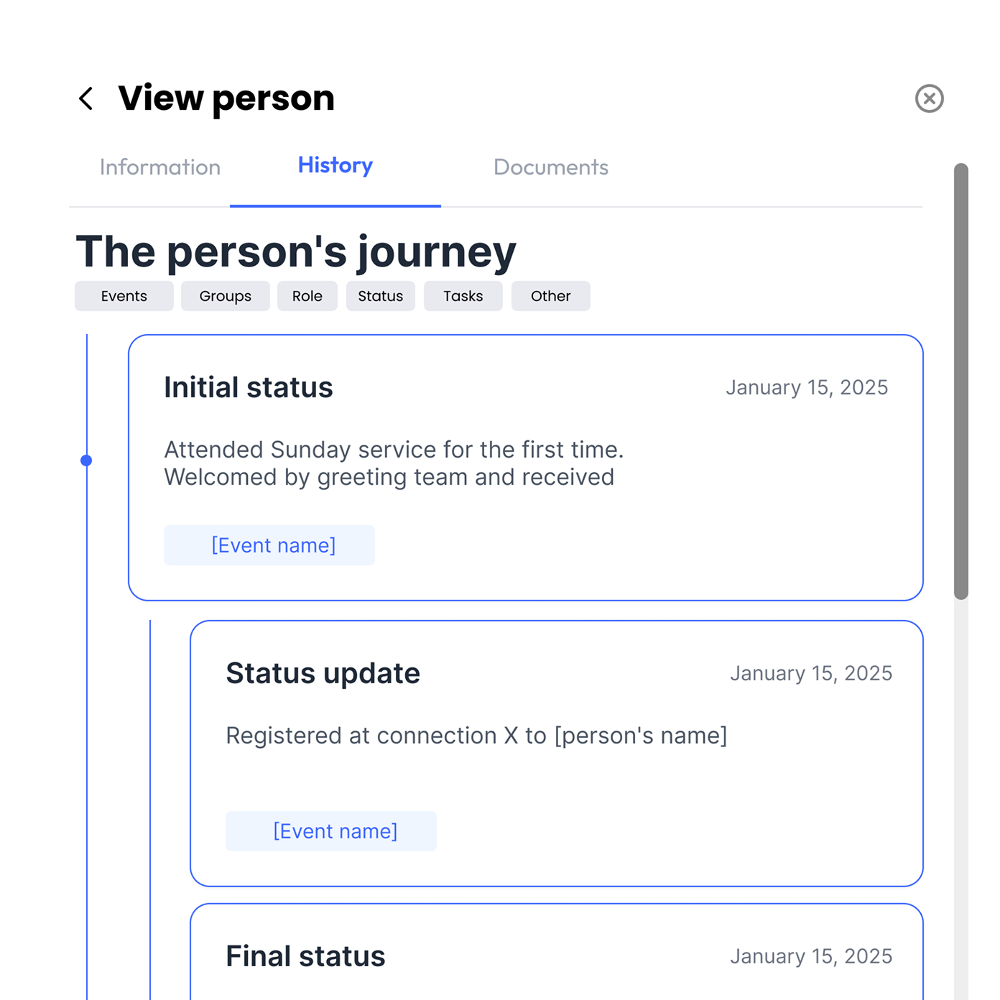Click the blue timeline dot marker
Viewport: 1000px width, 1000px height.
coord(86,460)
